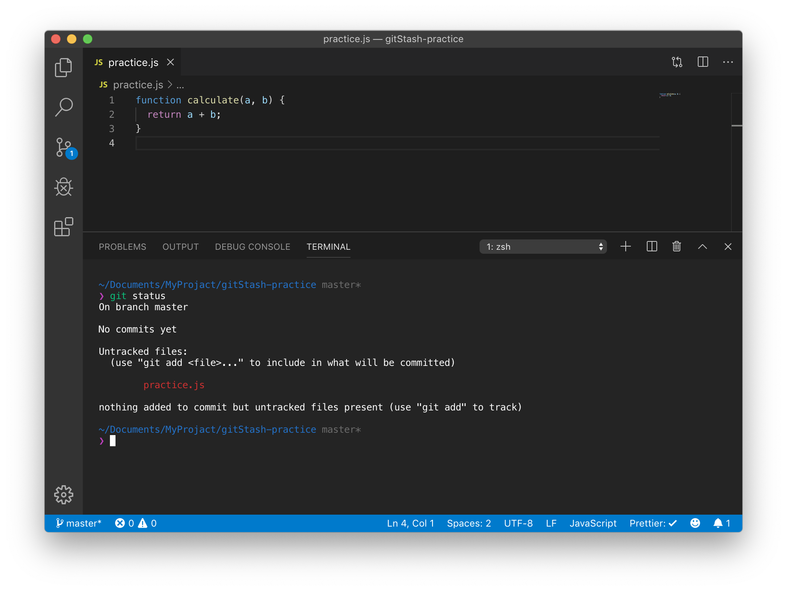
Task: Maximize the panel with the chevron-up icon
Action: (702, 247)
